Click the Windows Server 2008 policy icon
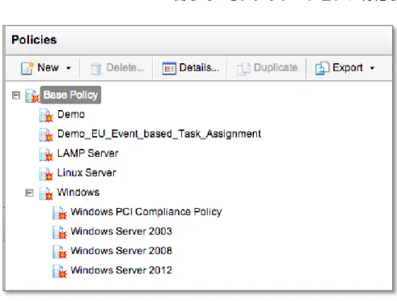This screenshot has width=397, height=301. (x=59, y=252)
